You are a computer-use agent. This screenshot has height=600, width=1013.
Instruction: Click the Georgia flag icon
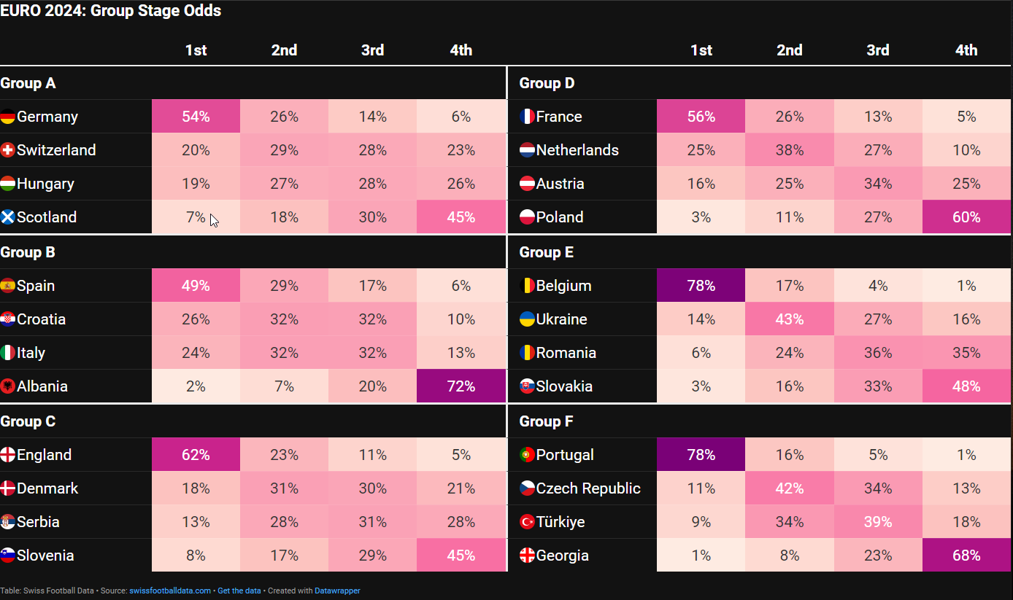tap(527, 556)
